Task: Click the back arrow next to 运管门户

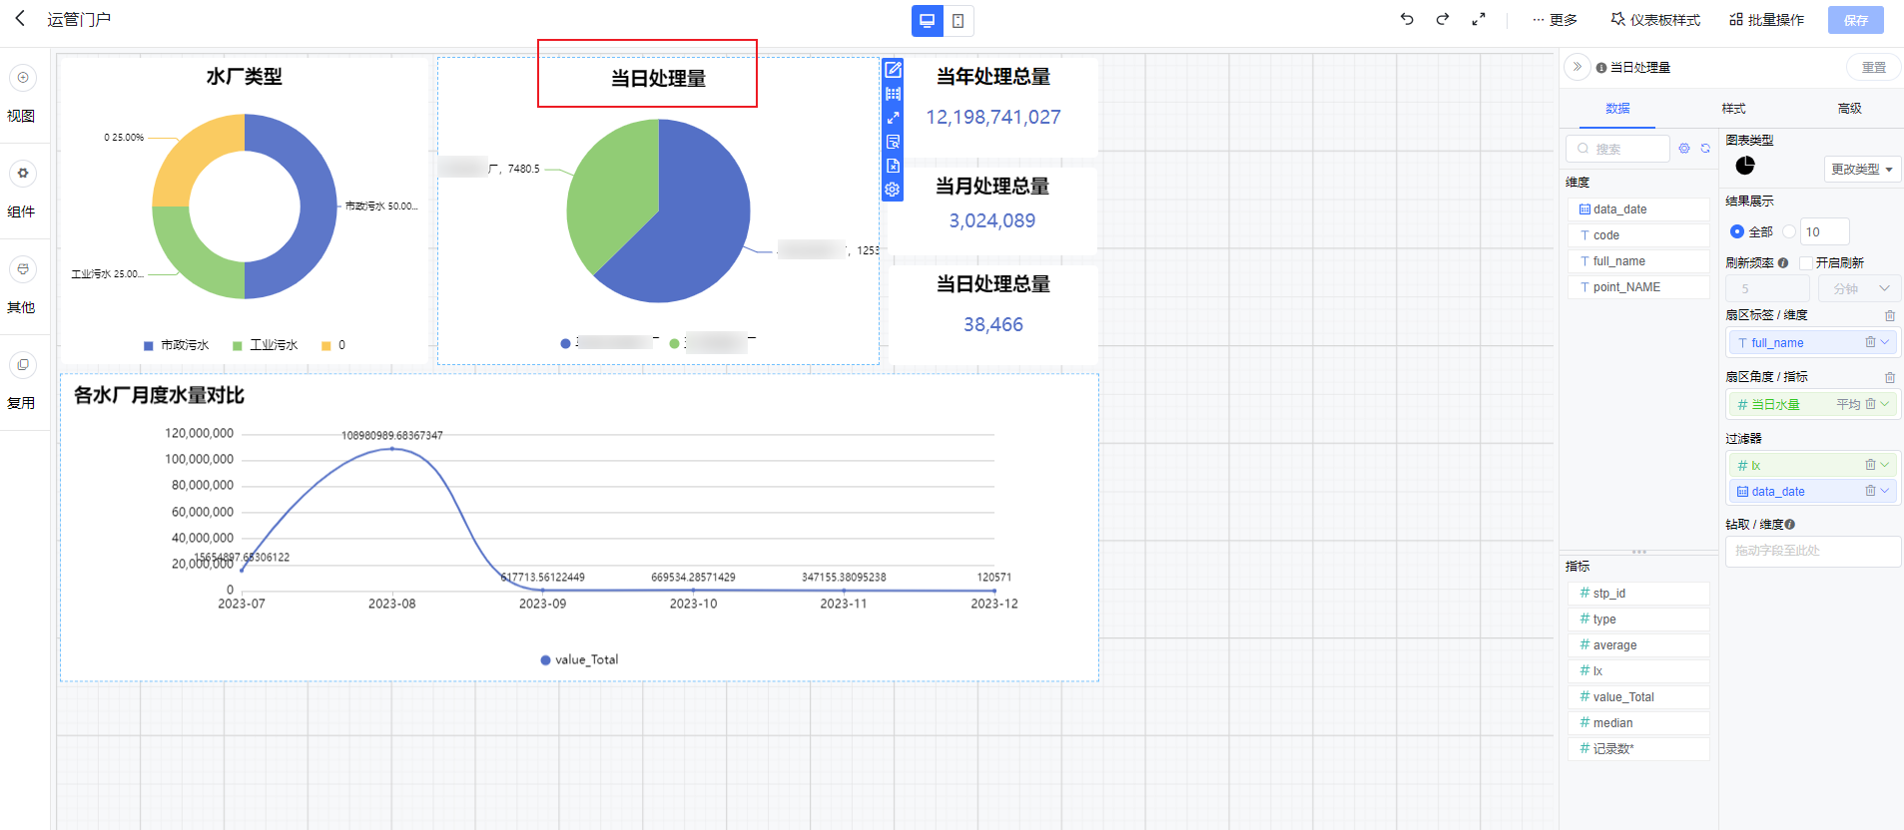Action: click(x=20, y=19)
